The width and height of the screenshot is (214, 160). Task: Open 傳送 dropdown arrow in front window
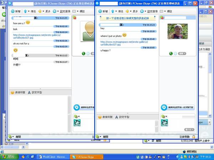tap(116, 11)
